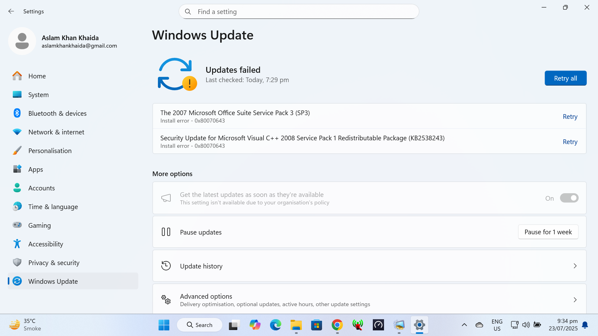Click the Accounts person icon
Screen dimensions: 598x336
click(x=17, y=188)
